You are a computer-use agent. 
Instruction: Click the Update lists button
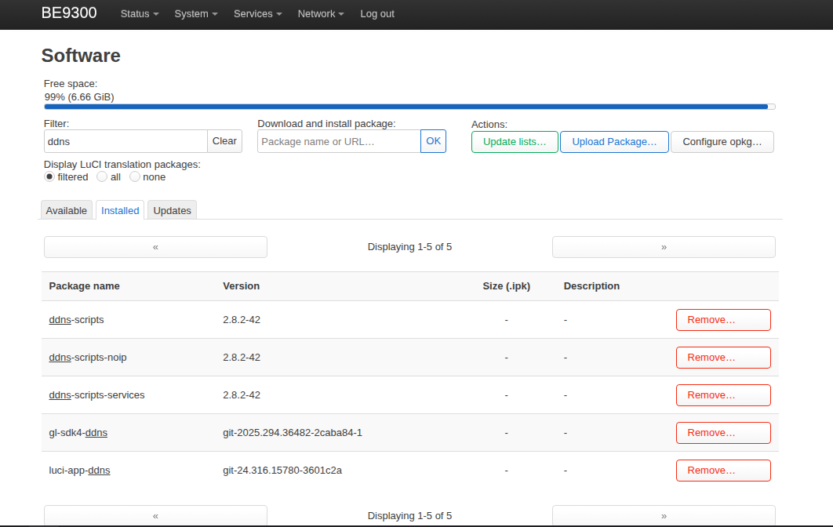pos(515,142)
